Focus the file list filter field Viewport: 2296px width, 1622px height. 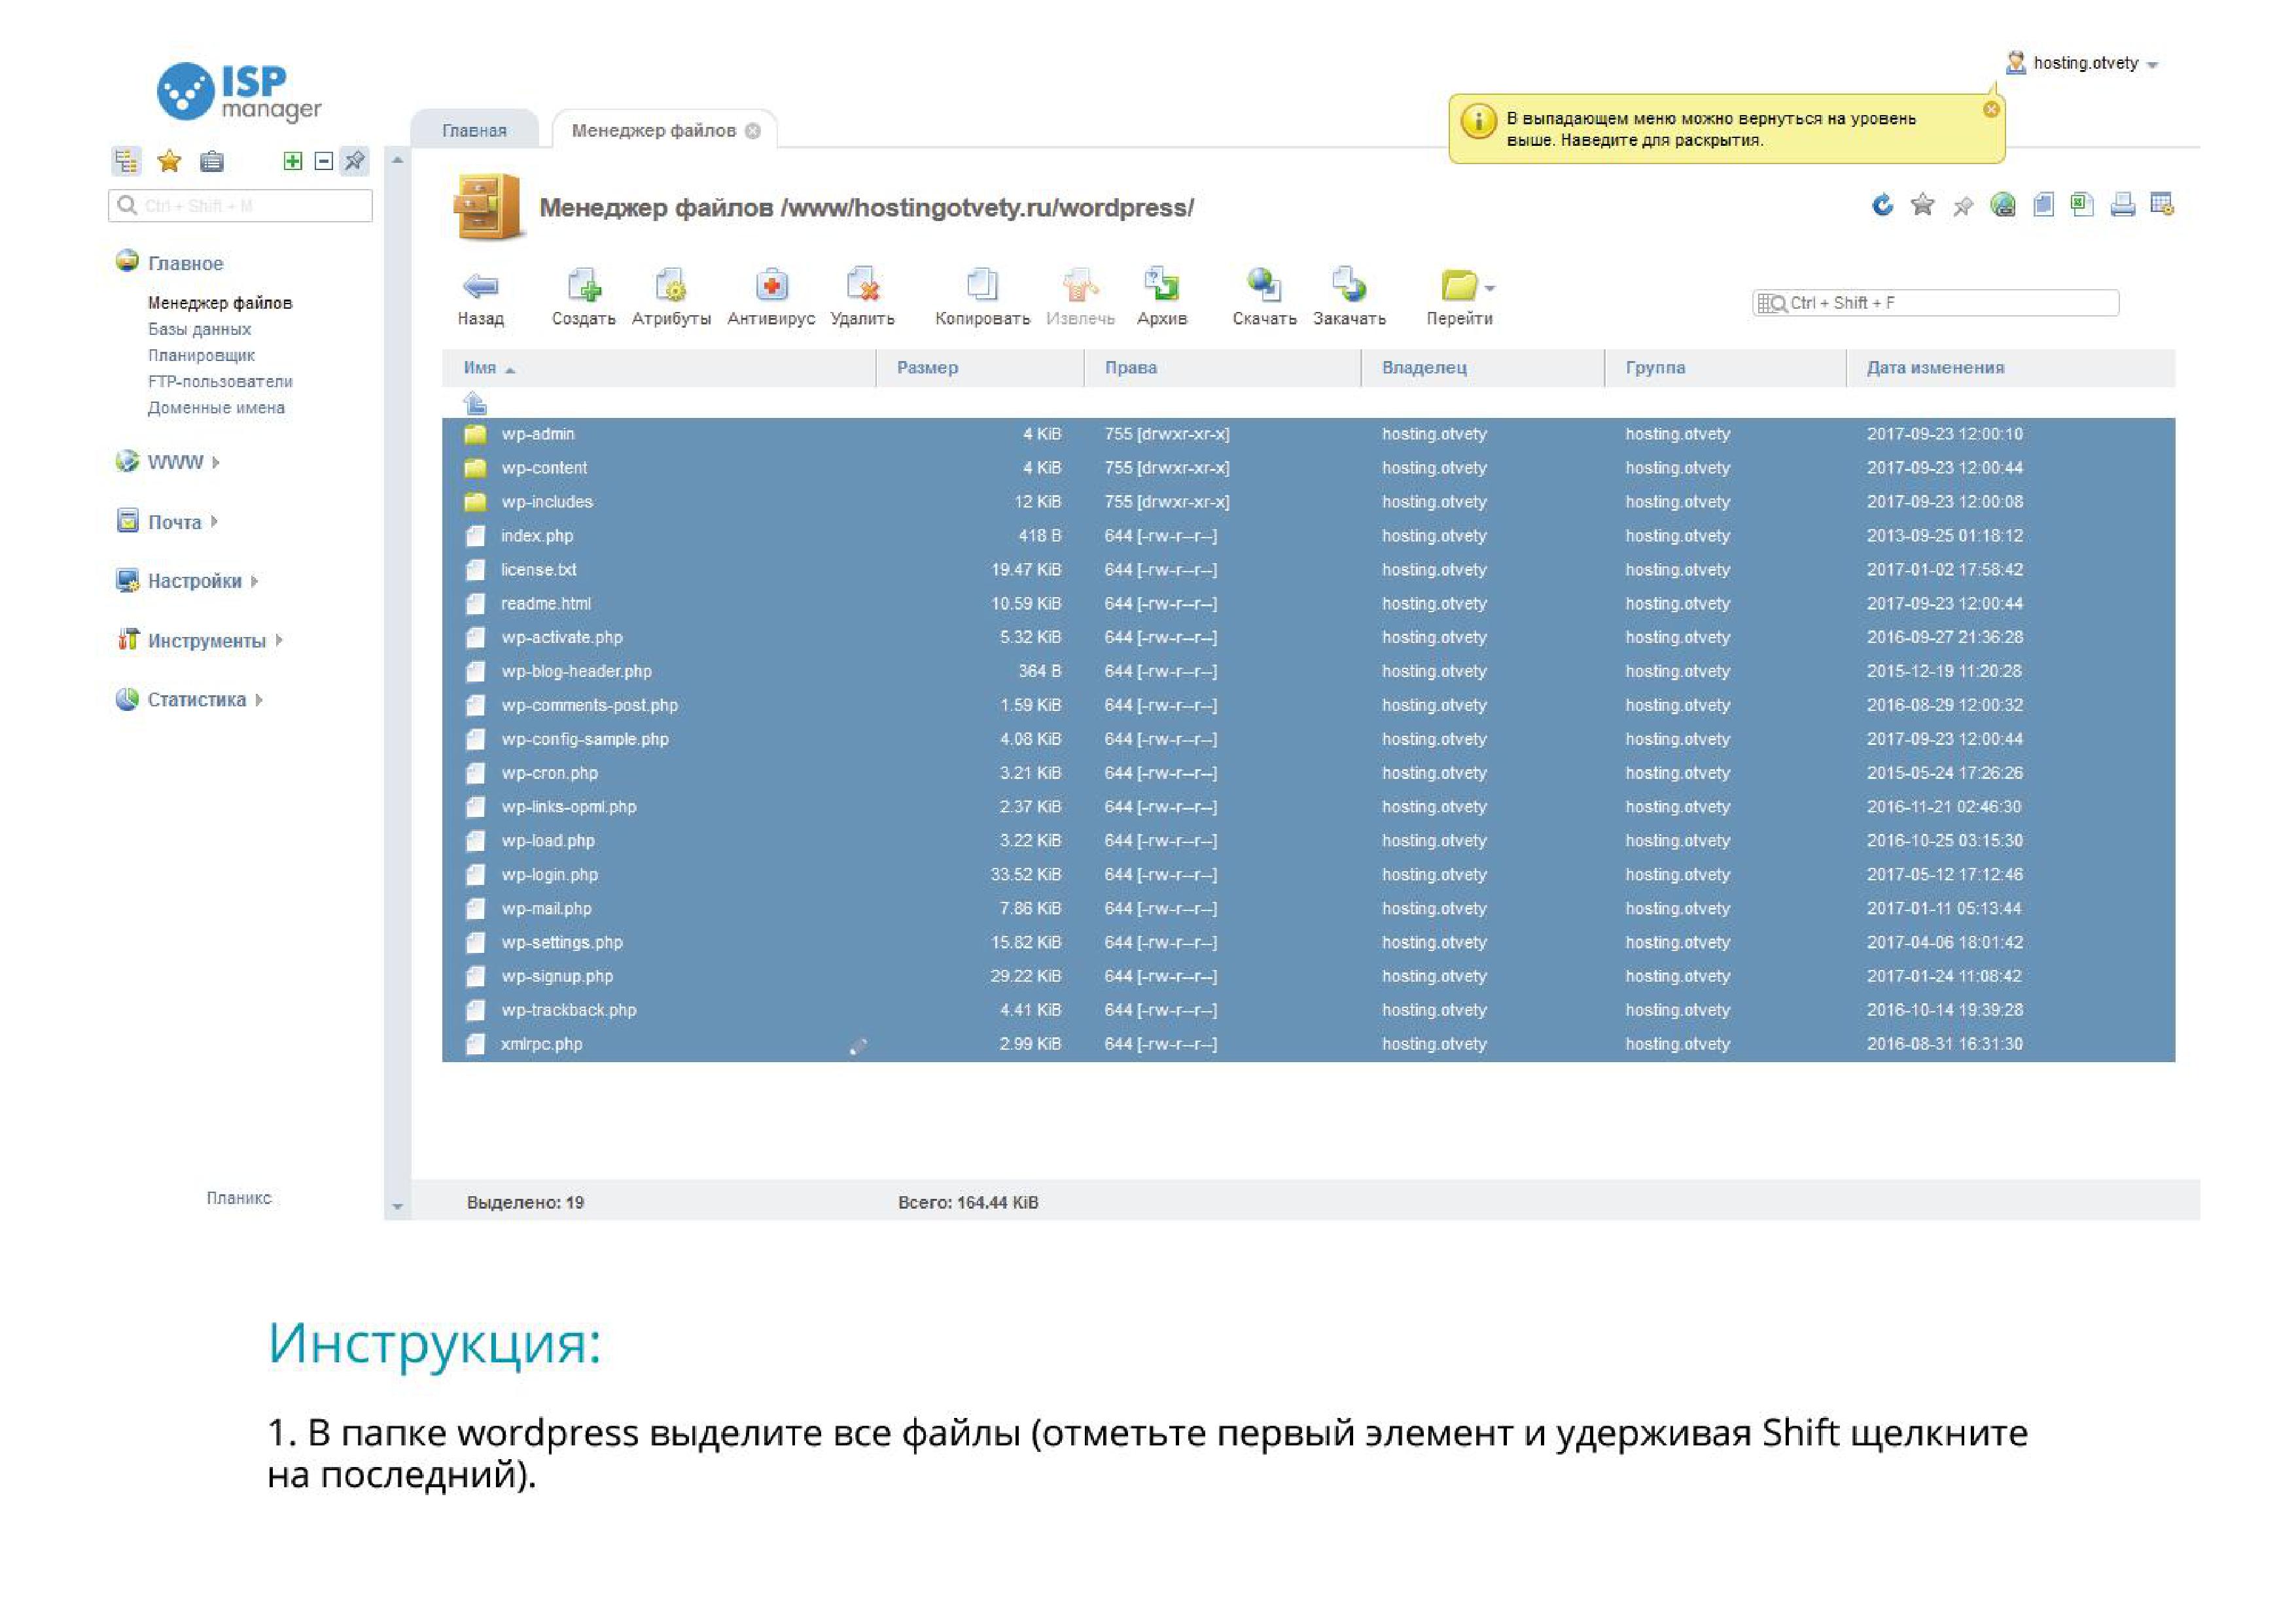tap(1936, 303)
